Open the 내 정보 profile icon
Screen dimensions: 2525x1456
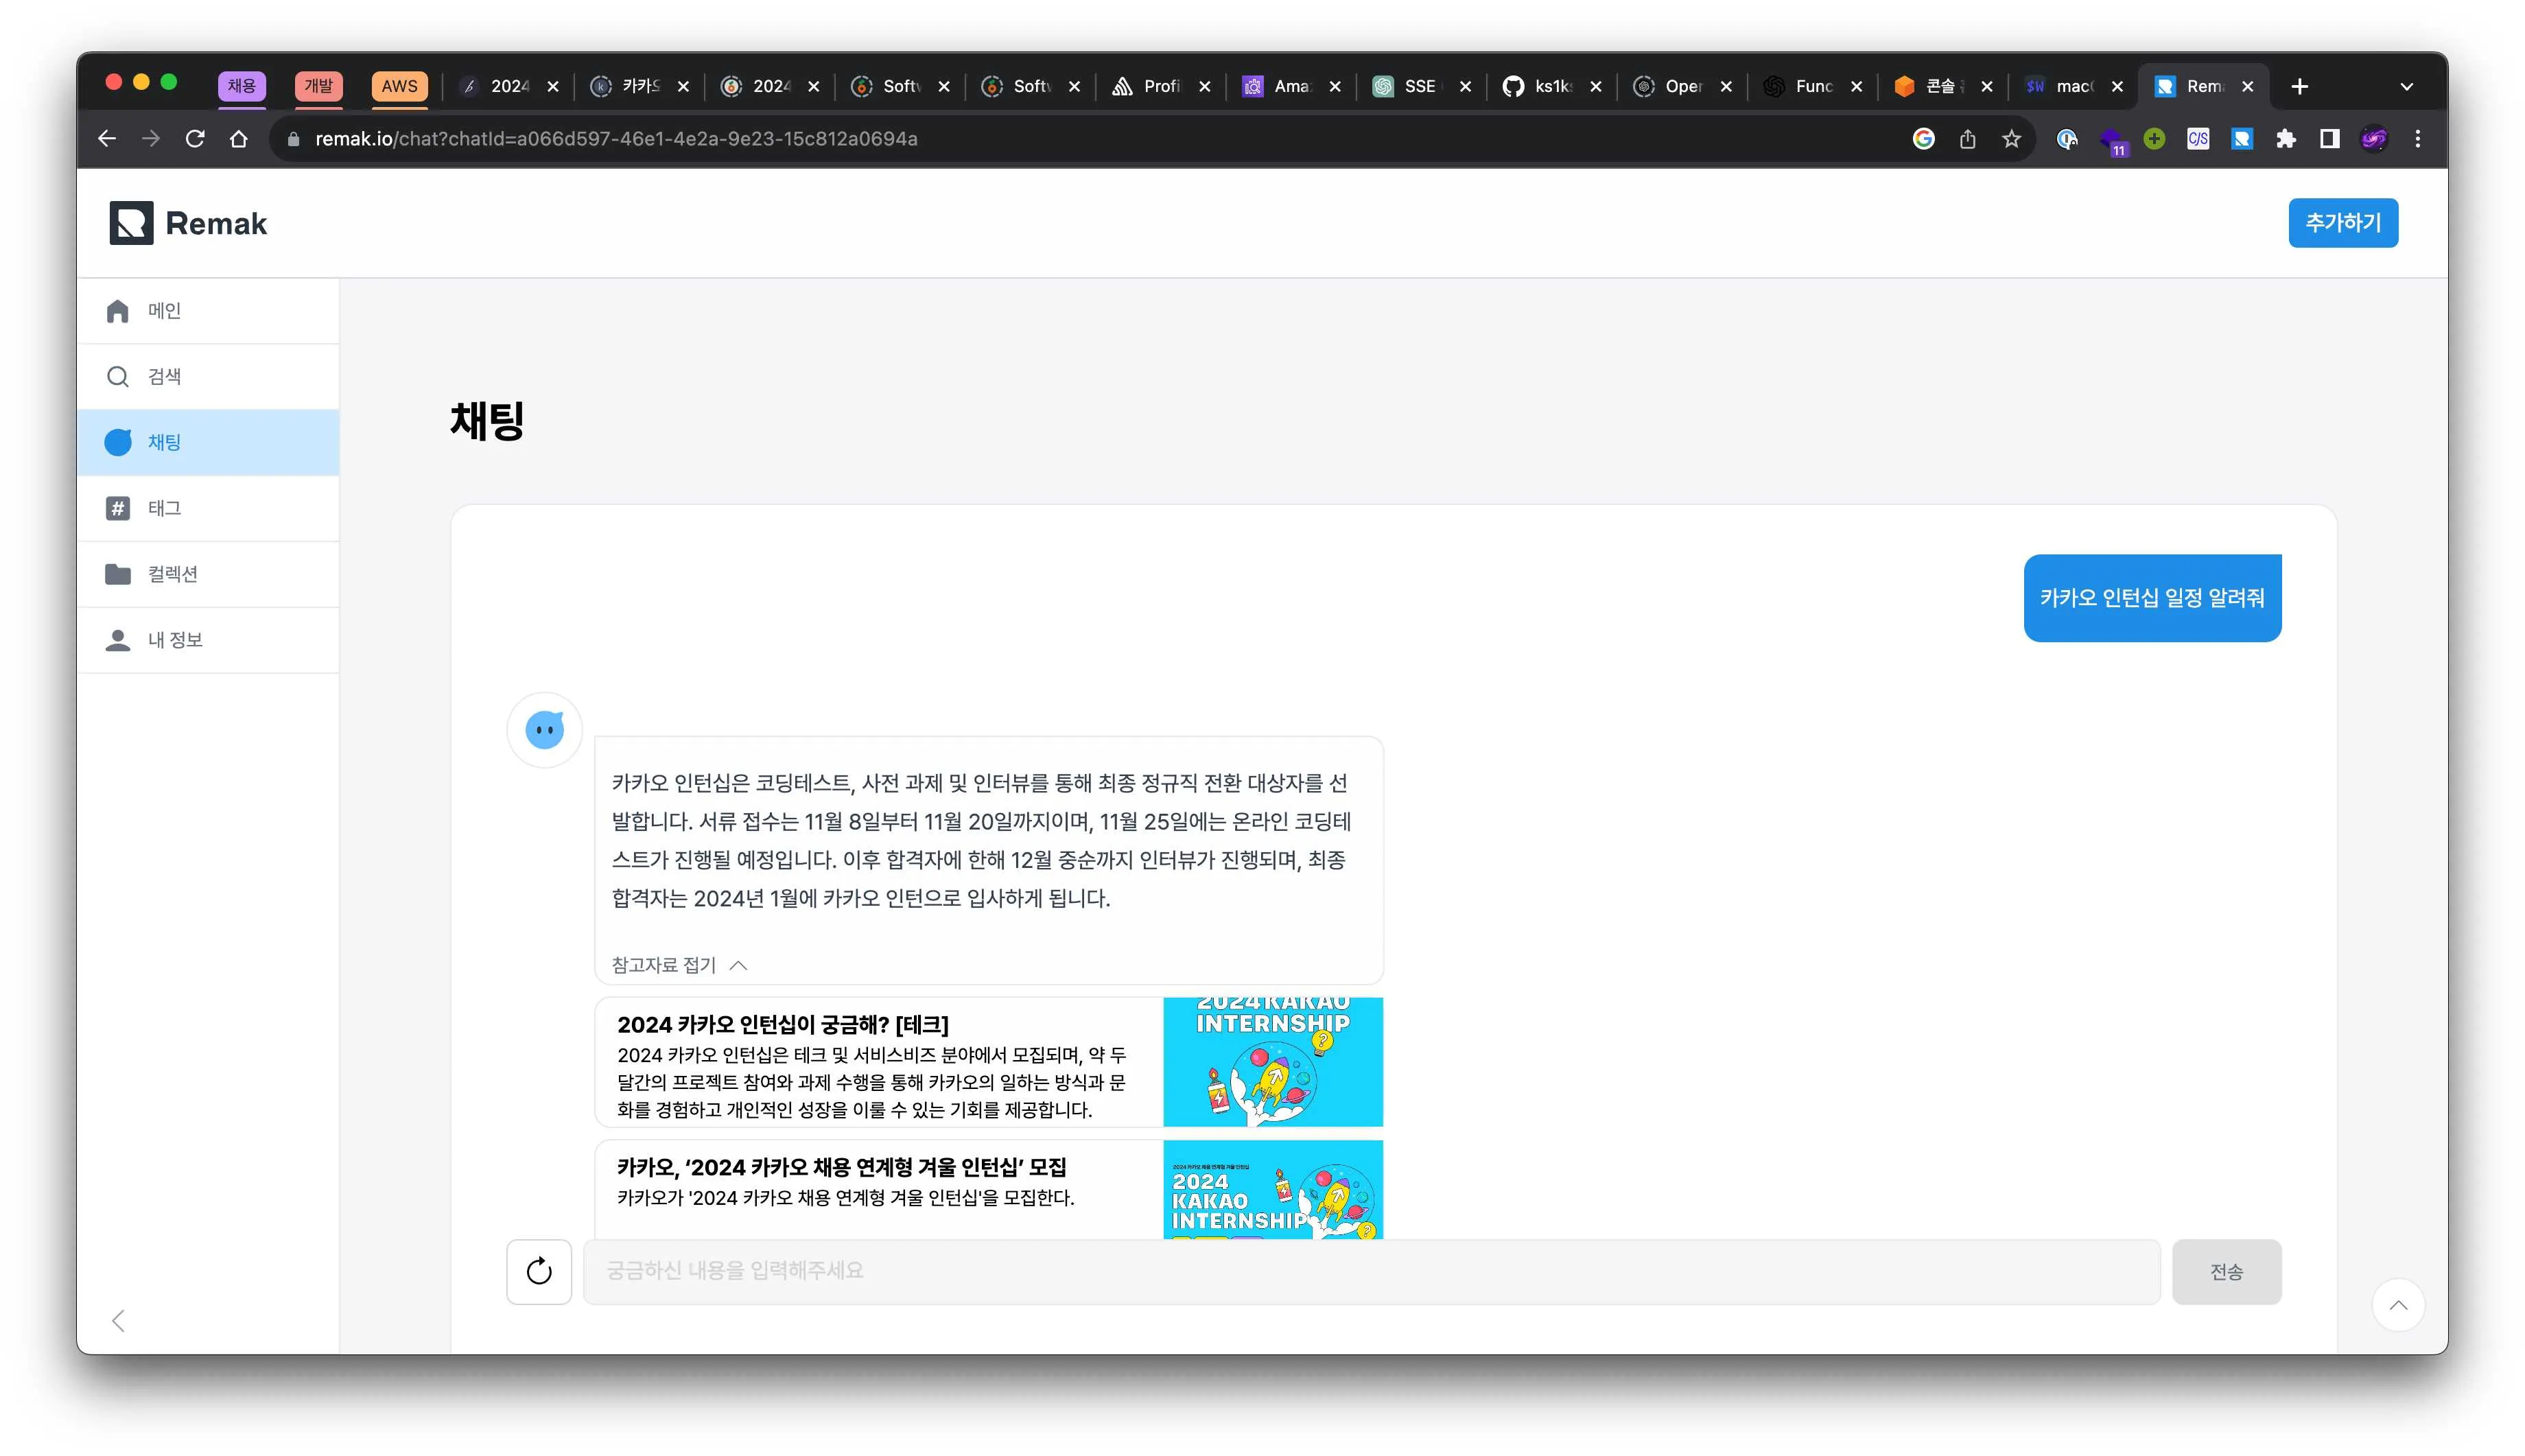[117, 639]
